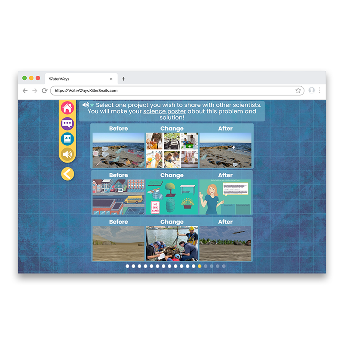This screenshot has width=344, height=344.
Task: Select the city street Before illustration
Action: tap(118, 197)
